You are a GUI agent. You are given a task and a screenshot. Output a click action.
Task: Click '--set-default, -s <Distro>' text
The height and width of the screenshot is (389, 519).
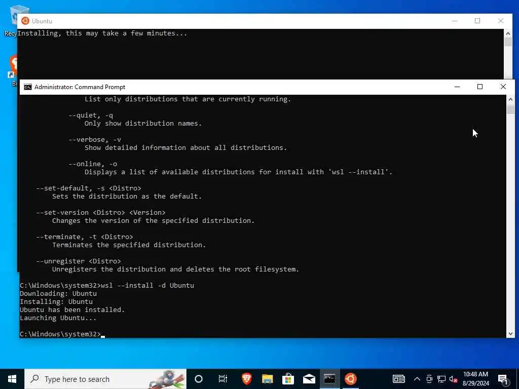pos(88,188)
